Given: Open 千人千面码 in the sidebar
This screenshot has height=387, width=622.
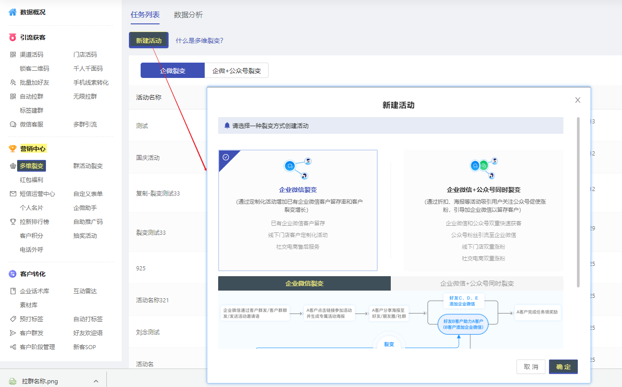Looking at the screenshot, I should point(88,68).
